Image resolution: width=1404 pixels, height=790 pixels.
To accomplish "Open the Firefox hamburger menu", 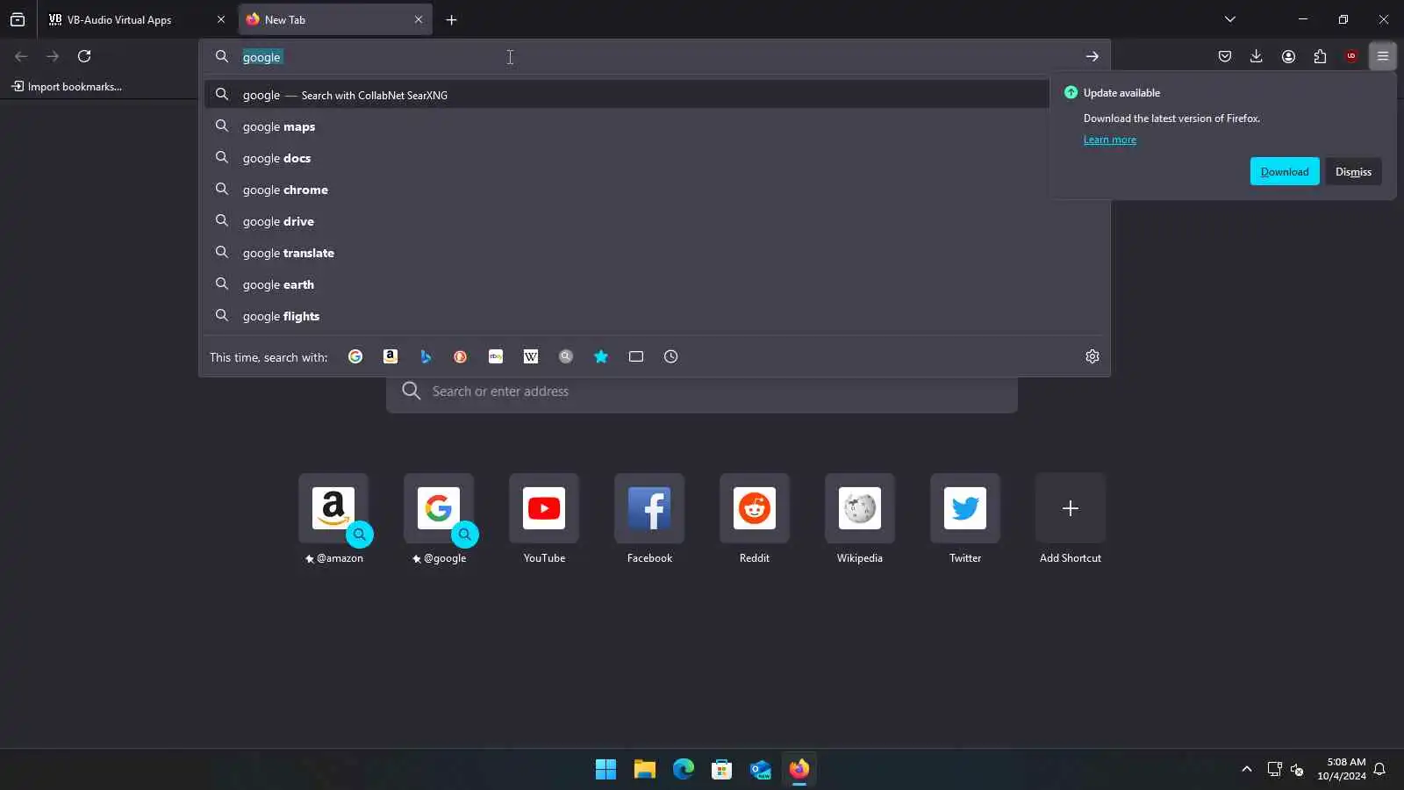I will click(x=1383, y=56).
